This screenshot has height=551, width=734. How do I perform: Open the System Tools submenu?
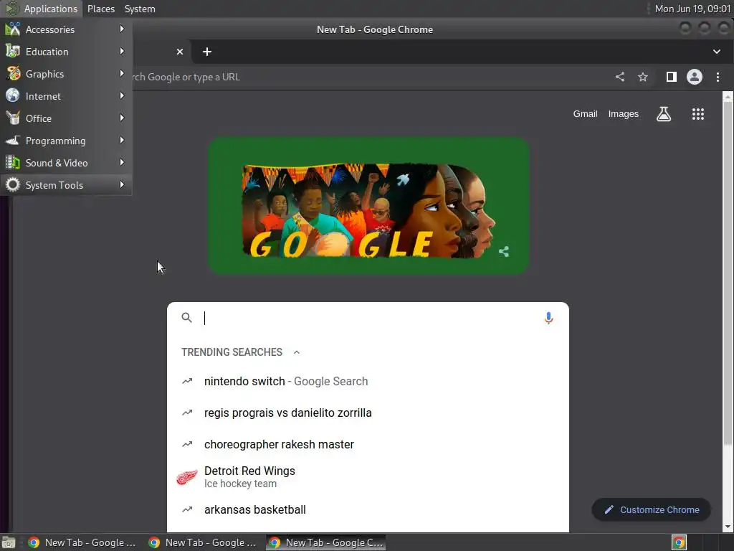coord(66,185)
